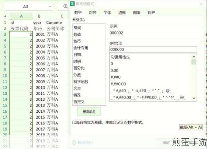The height and width of the screenshot is (149, 207).
Task: Select row 1 header
Action: coord(5,22)
